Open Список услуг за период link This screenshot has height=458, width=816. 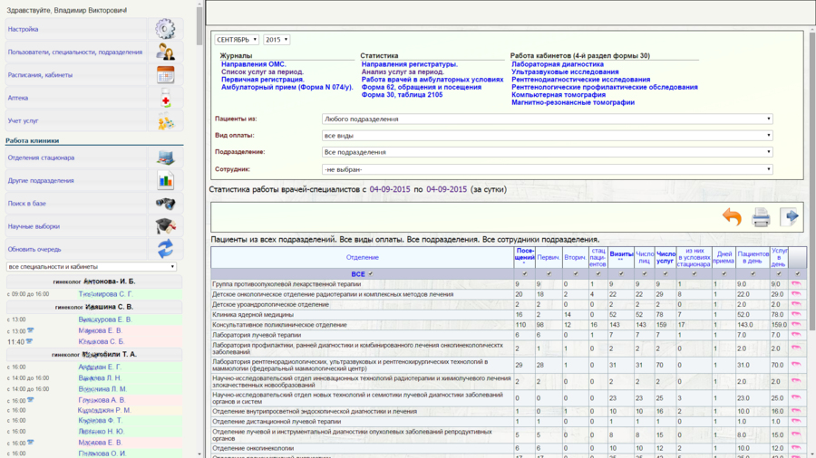[262, 72]
